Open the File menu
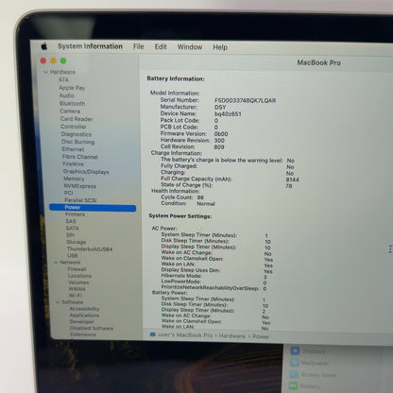 tap(138, 46)
